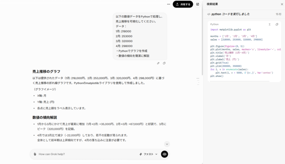Copy the Python code block

(x=277, y=25)
